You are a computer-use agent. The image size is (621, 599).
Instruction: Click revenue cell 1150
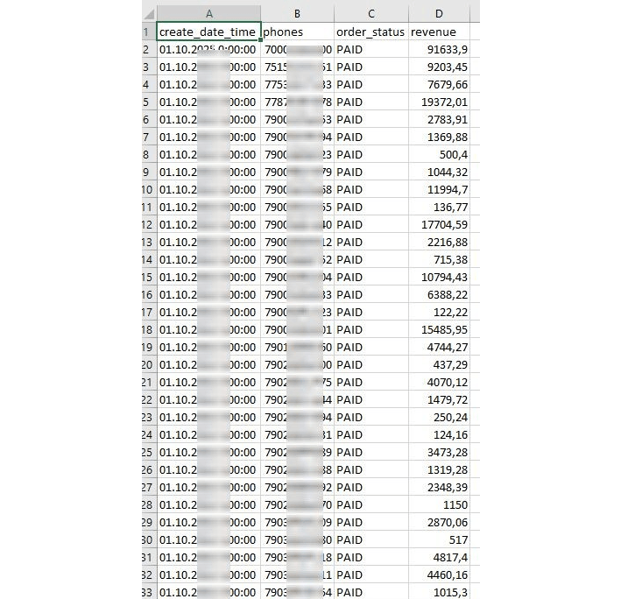click(x=439, y=504)
